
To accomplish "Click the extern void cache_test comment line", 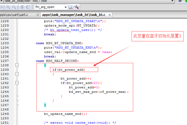I will pyautogui.click(x=80, y=123).
